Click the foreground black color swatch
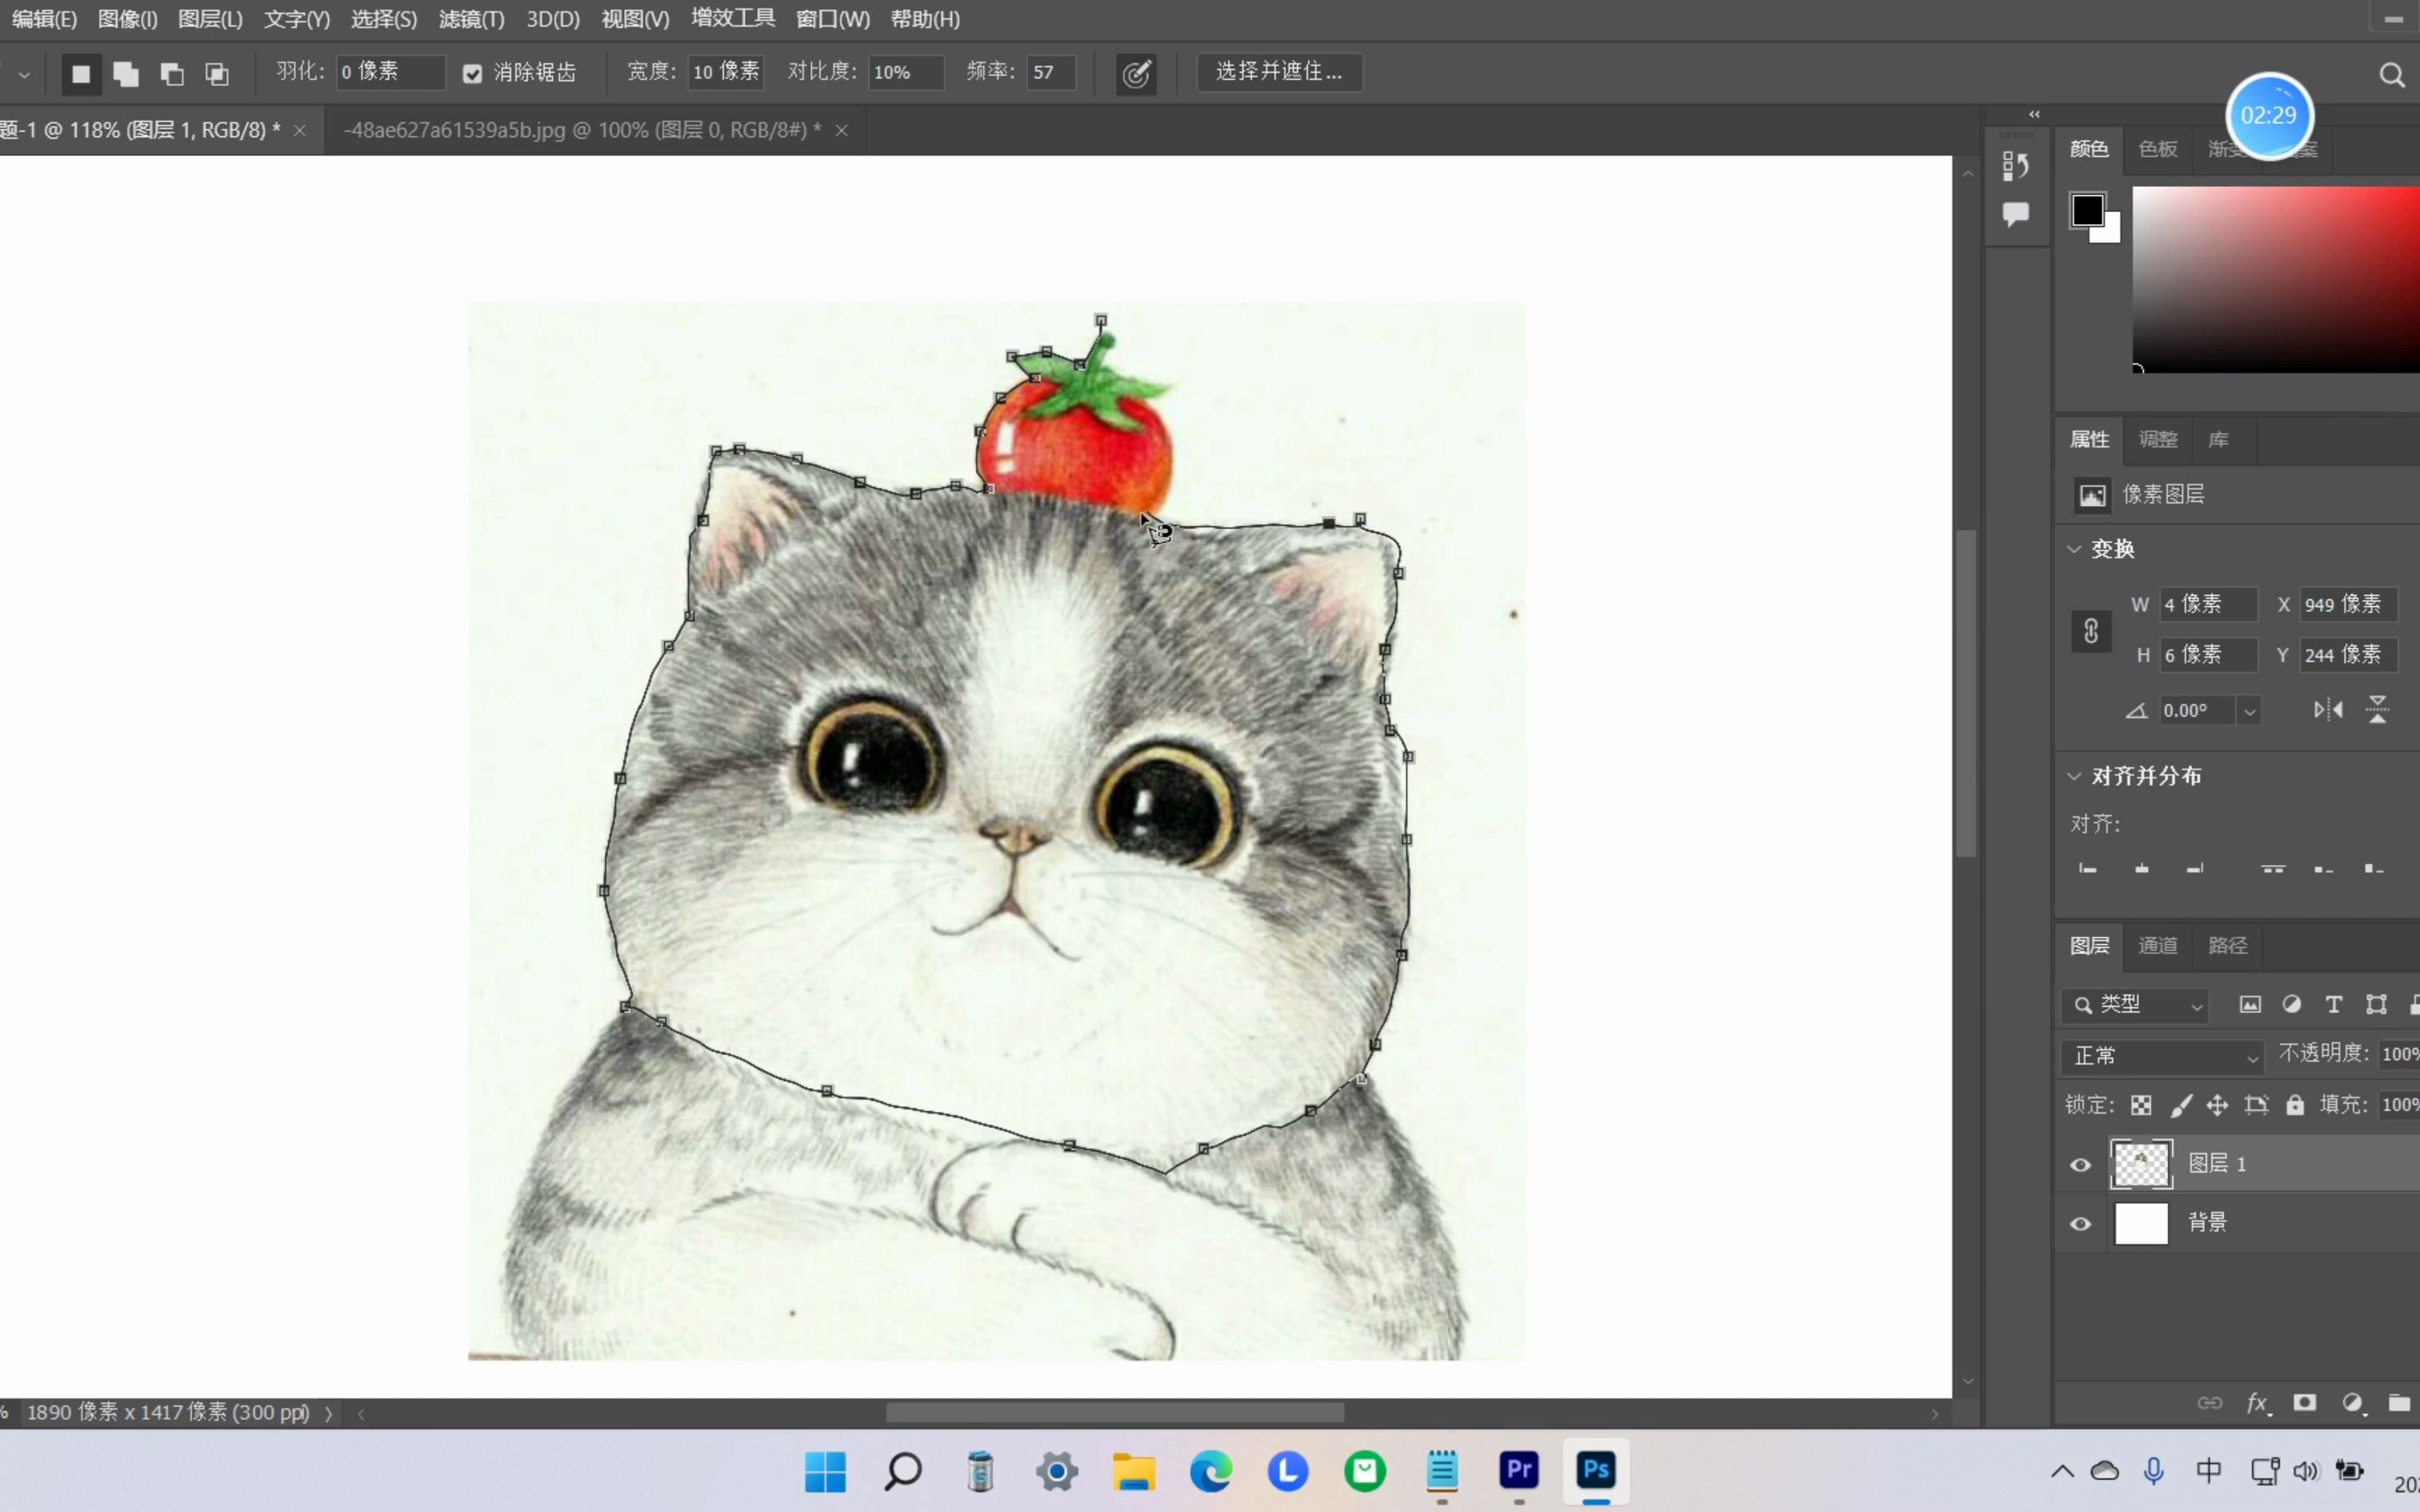This screenshot has height=1512, width=2420. 2086,209
